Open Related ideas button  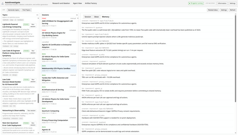tap(213, 10)
